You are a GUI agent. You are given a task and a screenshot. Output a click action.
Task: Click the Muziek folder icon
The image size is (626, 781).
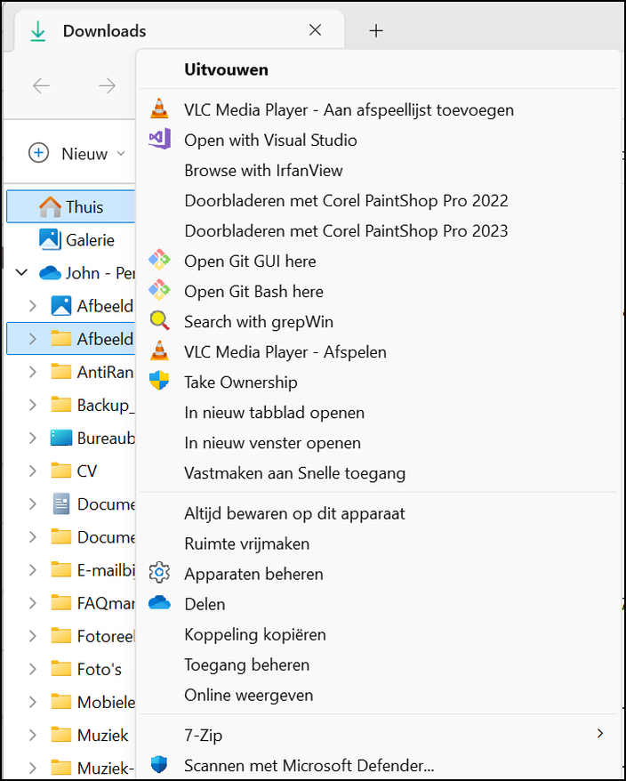61,735
